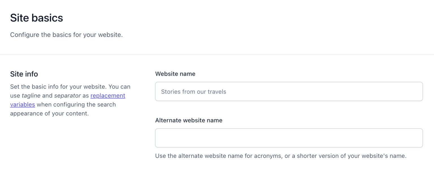Click the Site basics page heading
The width and height of the screenshot is (434, 170).
point(36,18)
